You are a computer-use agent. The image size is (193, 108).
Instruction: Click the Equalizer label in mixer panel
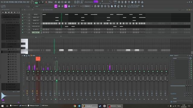coord(173,94)
